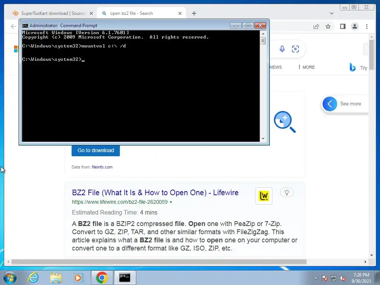Image resolution: width=380 pixels, height=285 pixels.
Task: Open visual search camera icon
Action: coord(295,49)
